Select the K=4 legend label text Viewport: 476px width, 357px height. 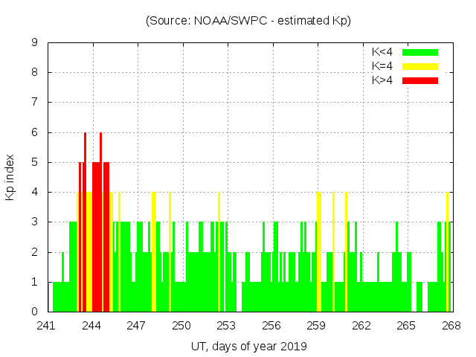(382, 66)
